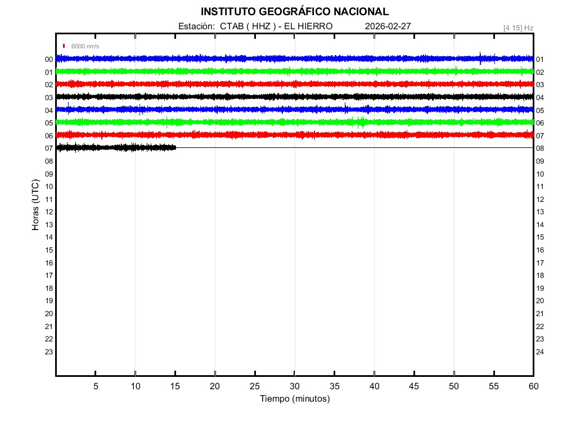Click the partial black trace for hour 07
This screenshot has width=576, height=432.
pos(115,147)
